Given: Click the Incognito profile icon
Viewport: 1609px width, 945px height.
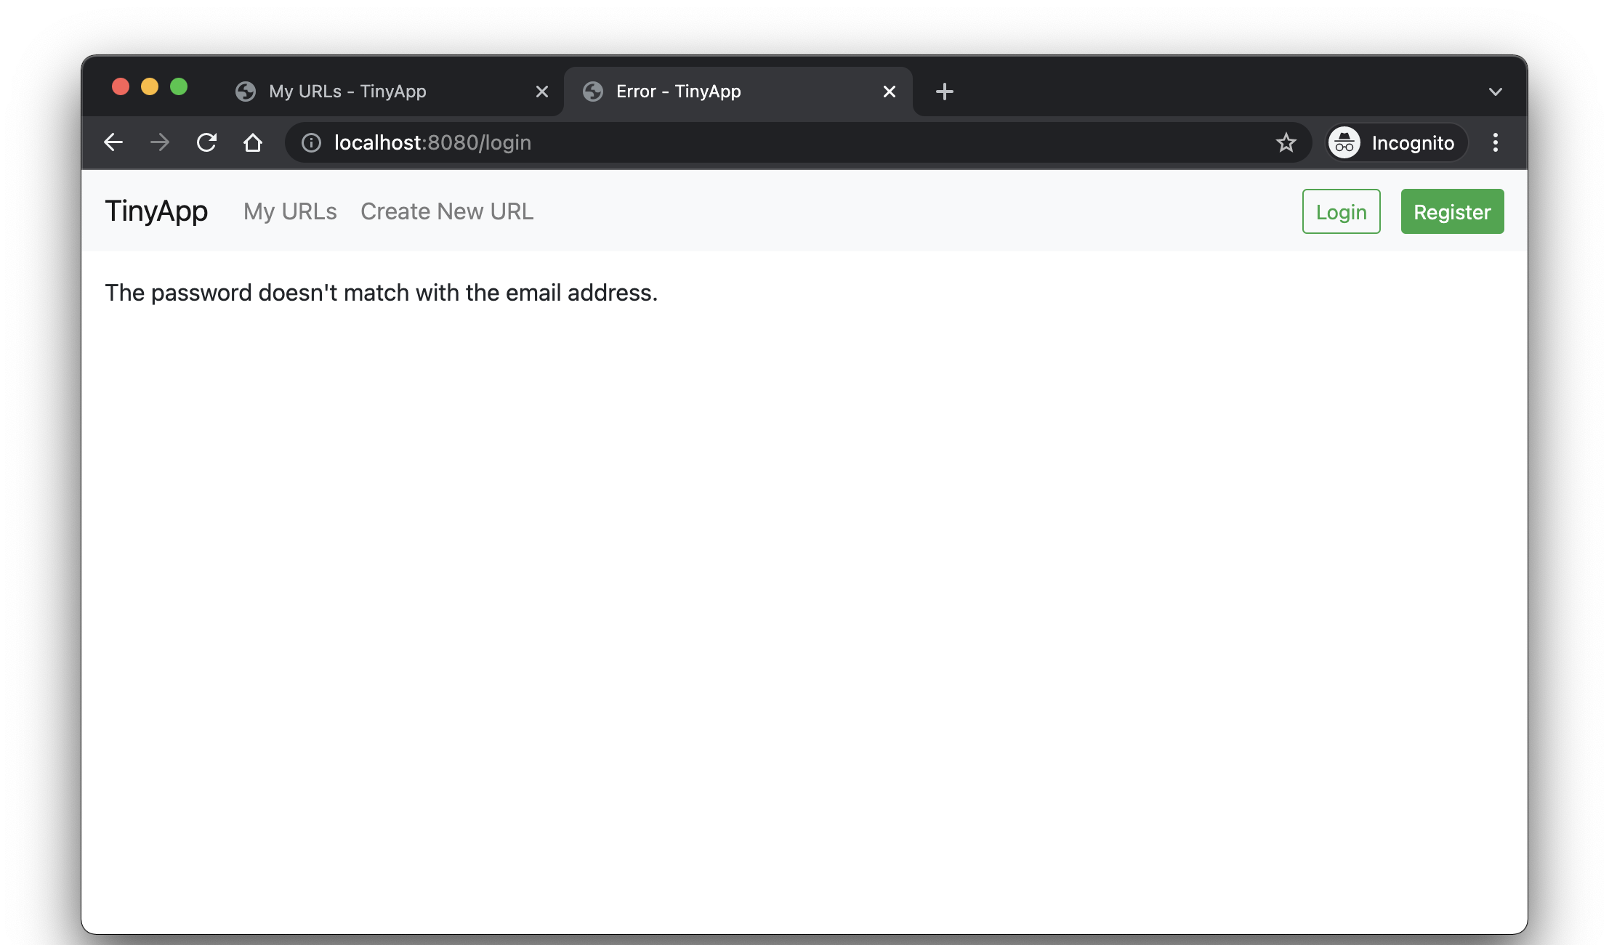Looking at the screenshot, I should coord(1344,142).
